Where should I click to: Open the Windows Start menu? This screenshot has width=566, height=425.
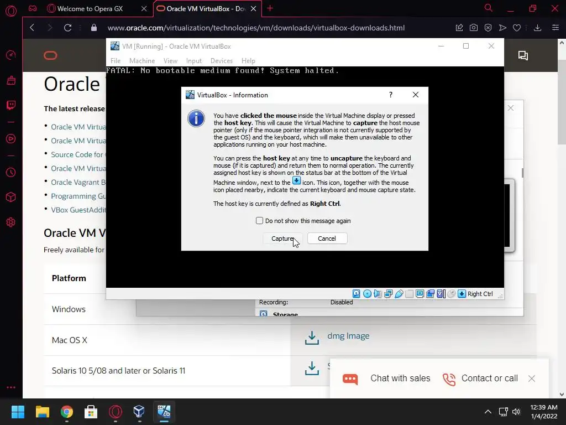[x=18, y=412]
